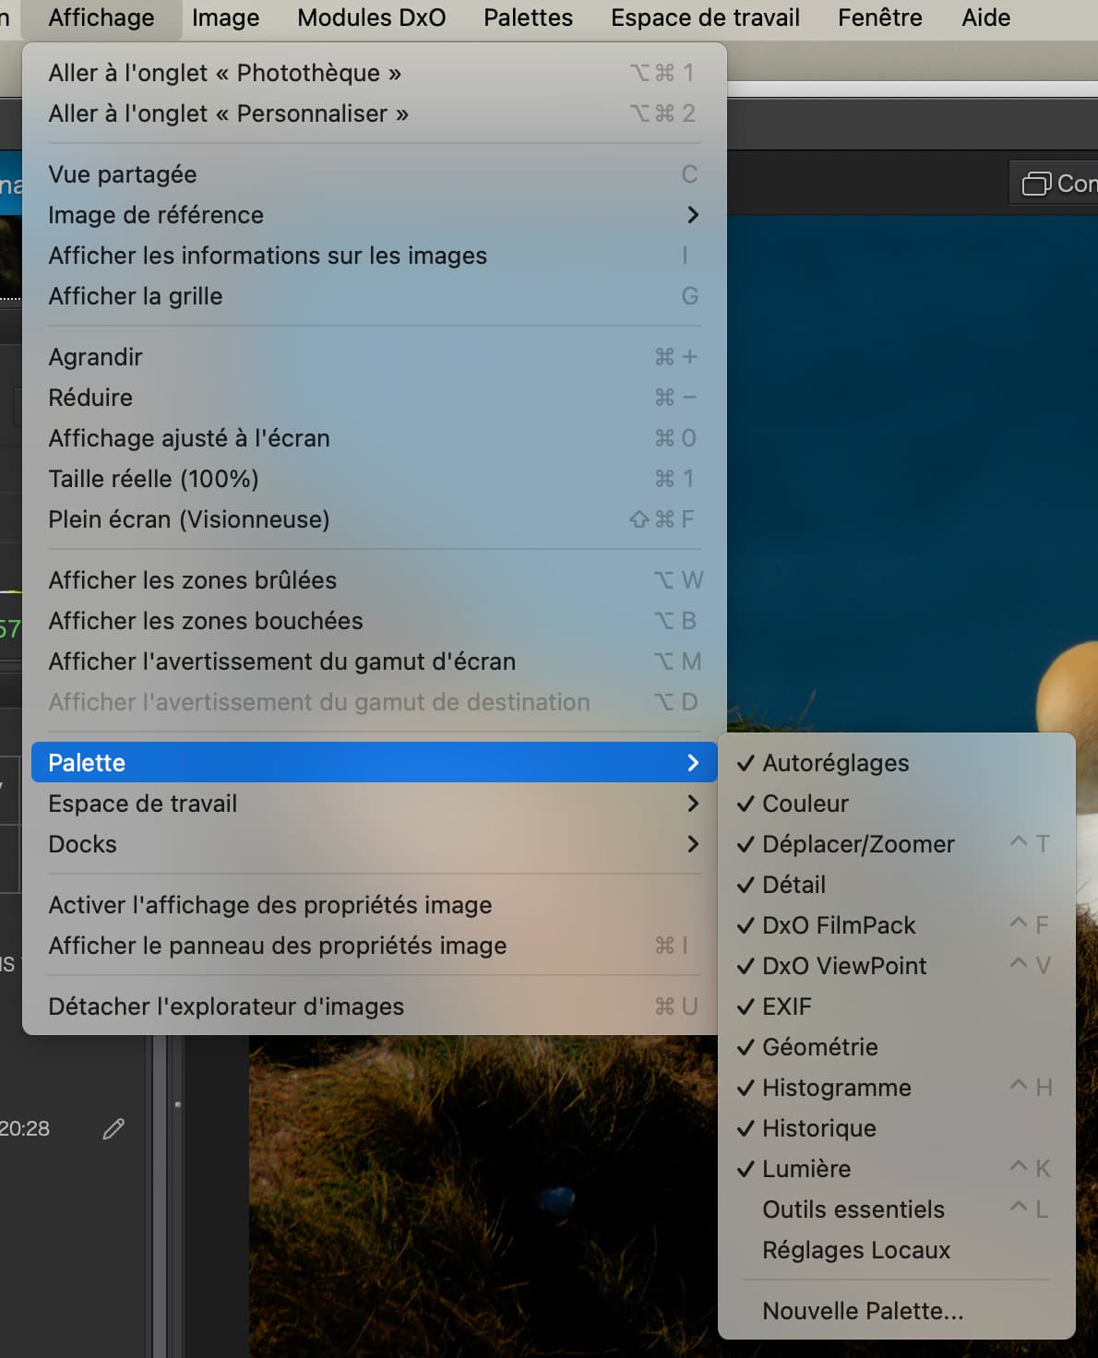Hide the EXIF palette
This screenshot has height=1358, width=1098.
(x=786, y=1007)
